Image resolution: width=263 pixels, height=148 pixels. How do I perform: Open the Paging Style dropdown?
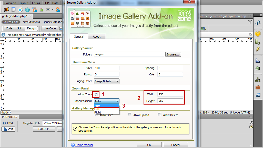click(107, 81)
